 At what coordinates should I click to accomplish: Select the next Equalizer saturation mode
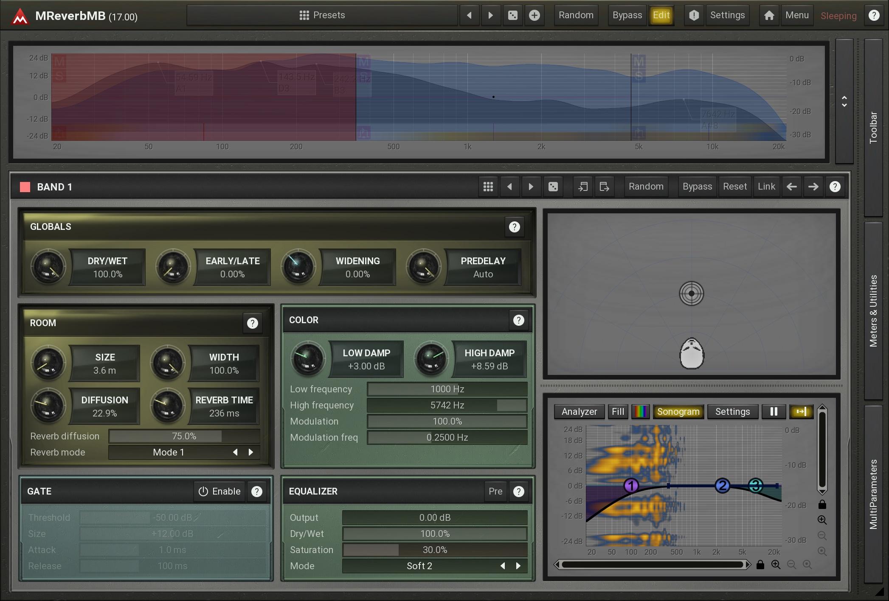click(x=518, y=566)
